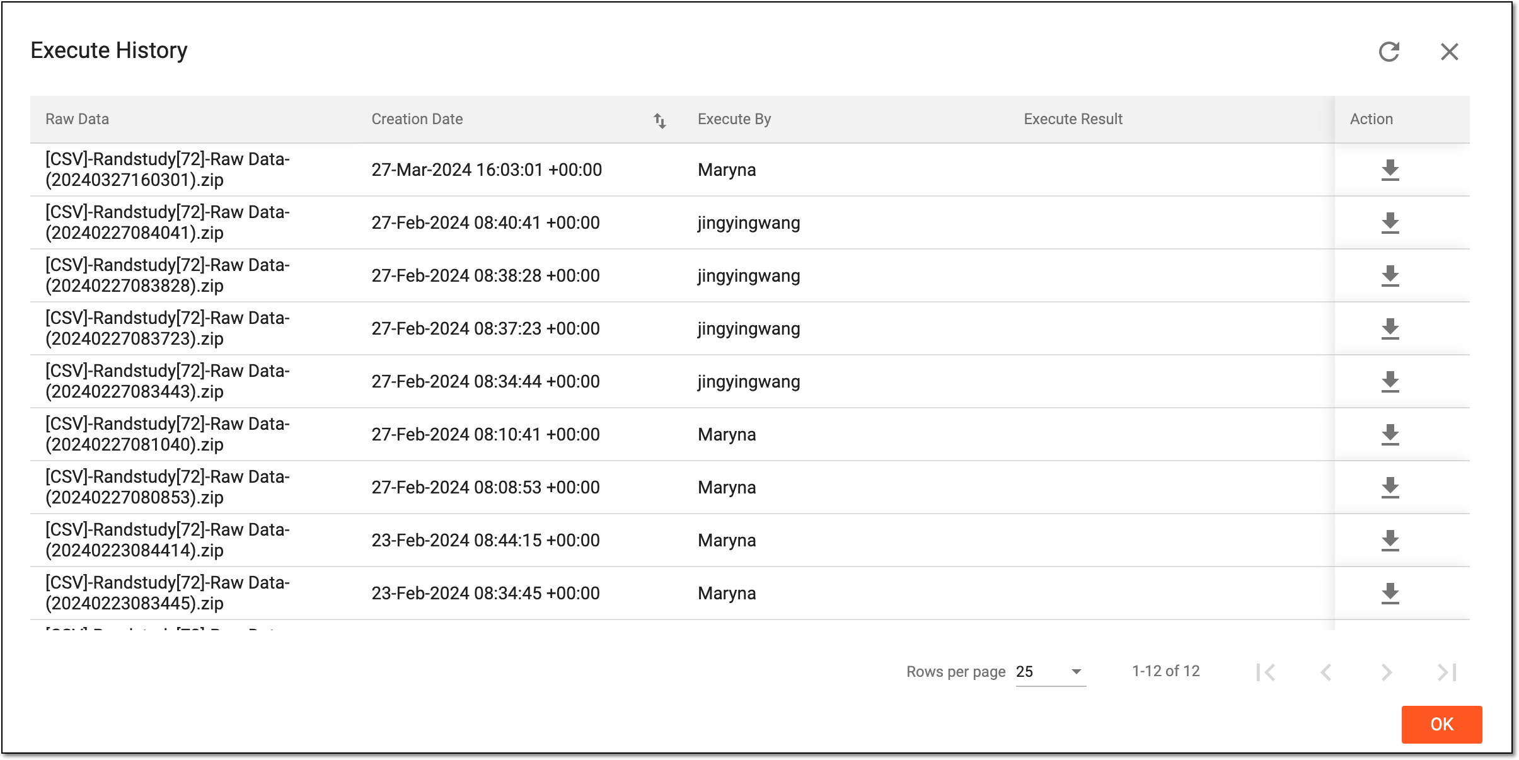Select file name ending 20240227081040.zip
Image resolution: width=1519 pixels, height=760 pixels.
(x=168, y=434)
